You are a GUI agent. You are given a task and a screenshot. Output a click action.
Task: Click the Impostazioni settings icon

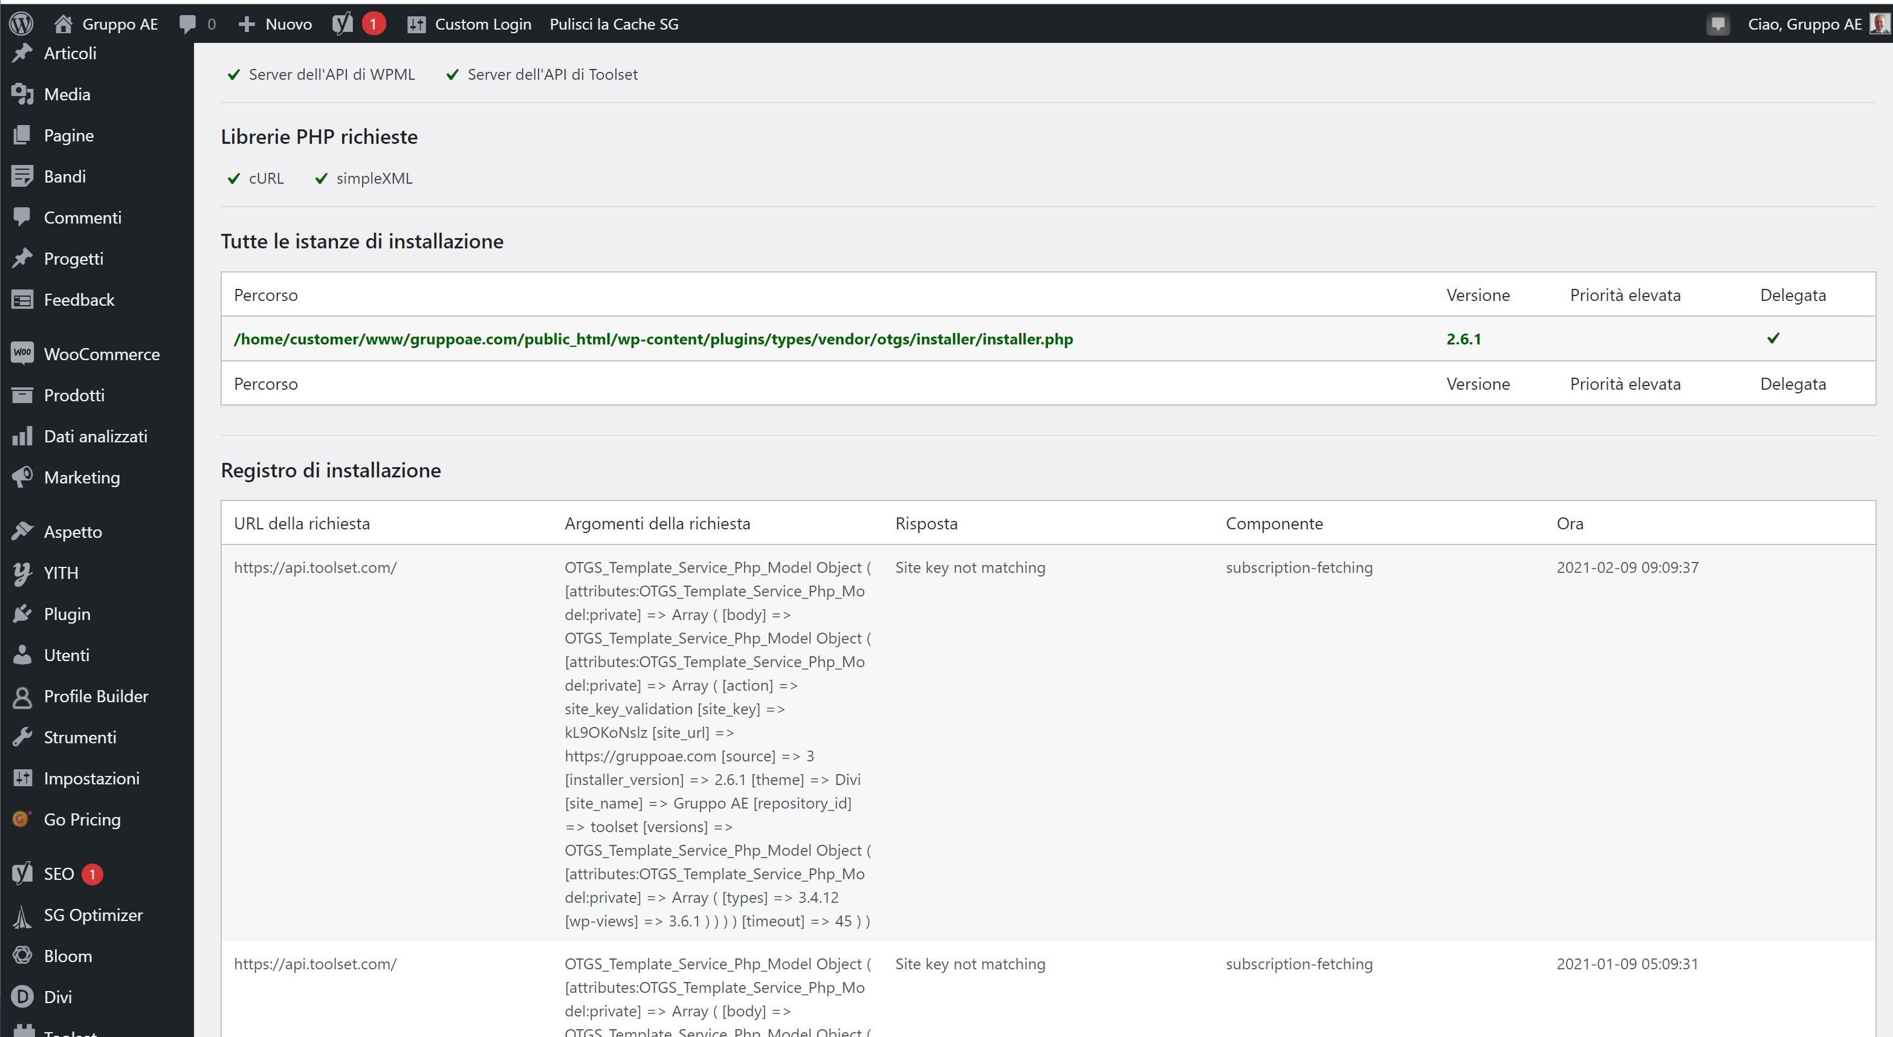coord(22,778)
